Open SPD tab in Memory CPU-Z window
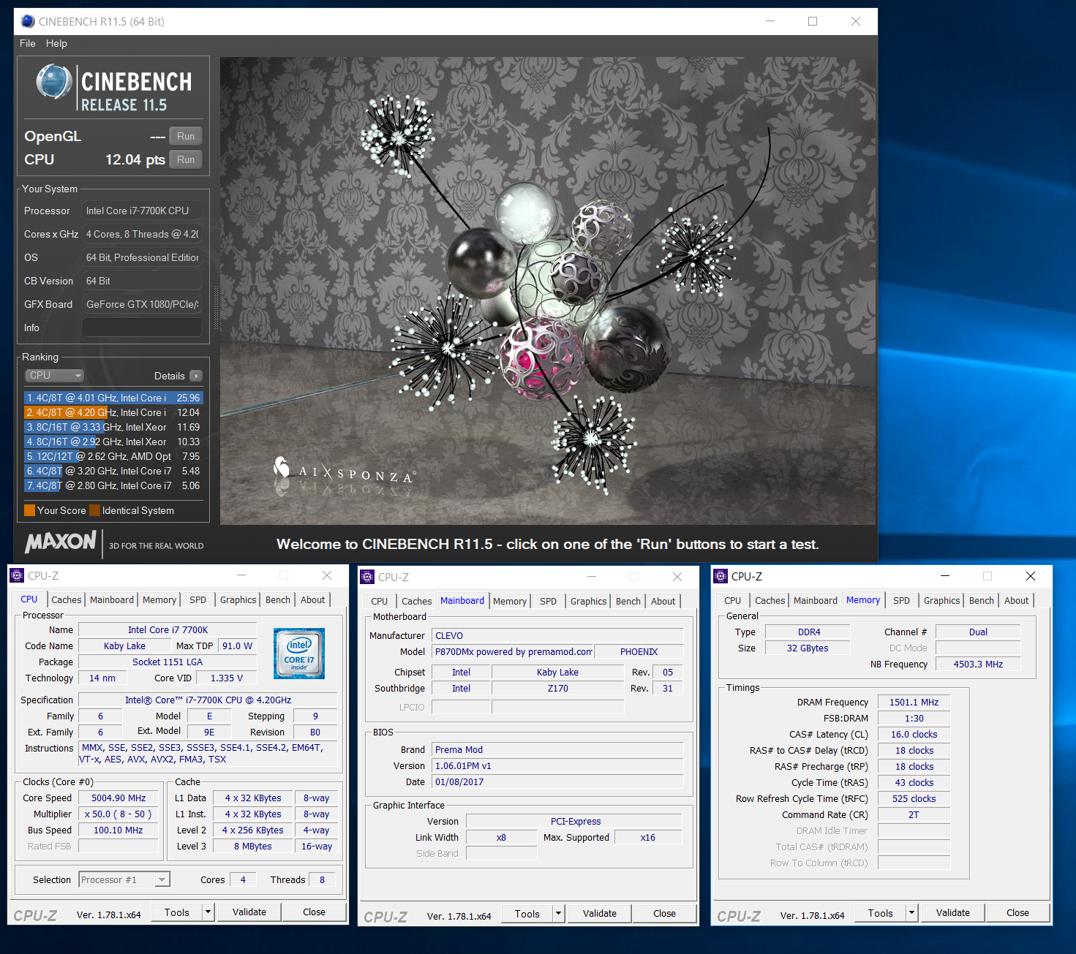Image resolution: width=1076 pixels, height=954 pixels. pyautogui.click(x=902, y=600)
